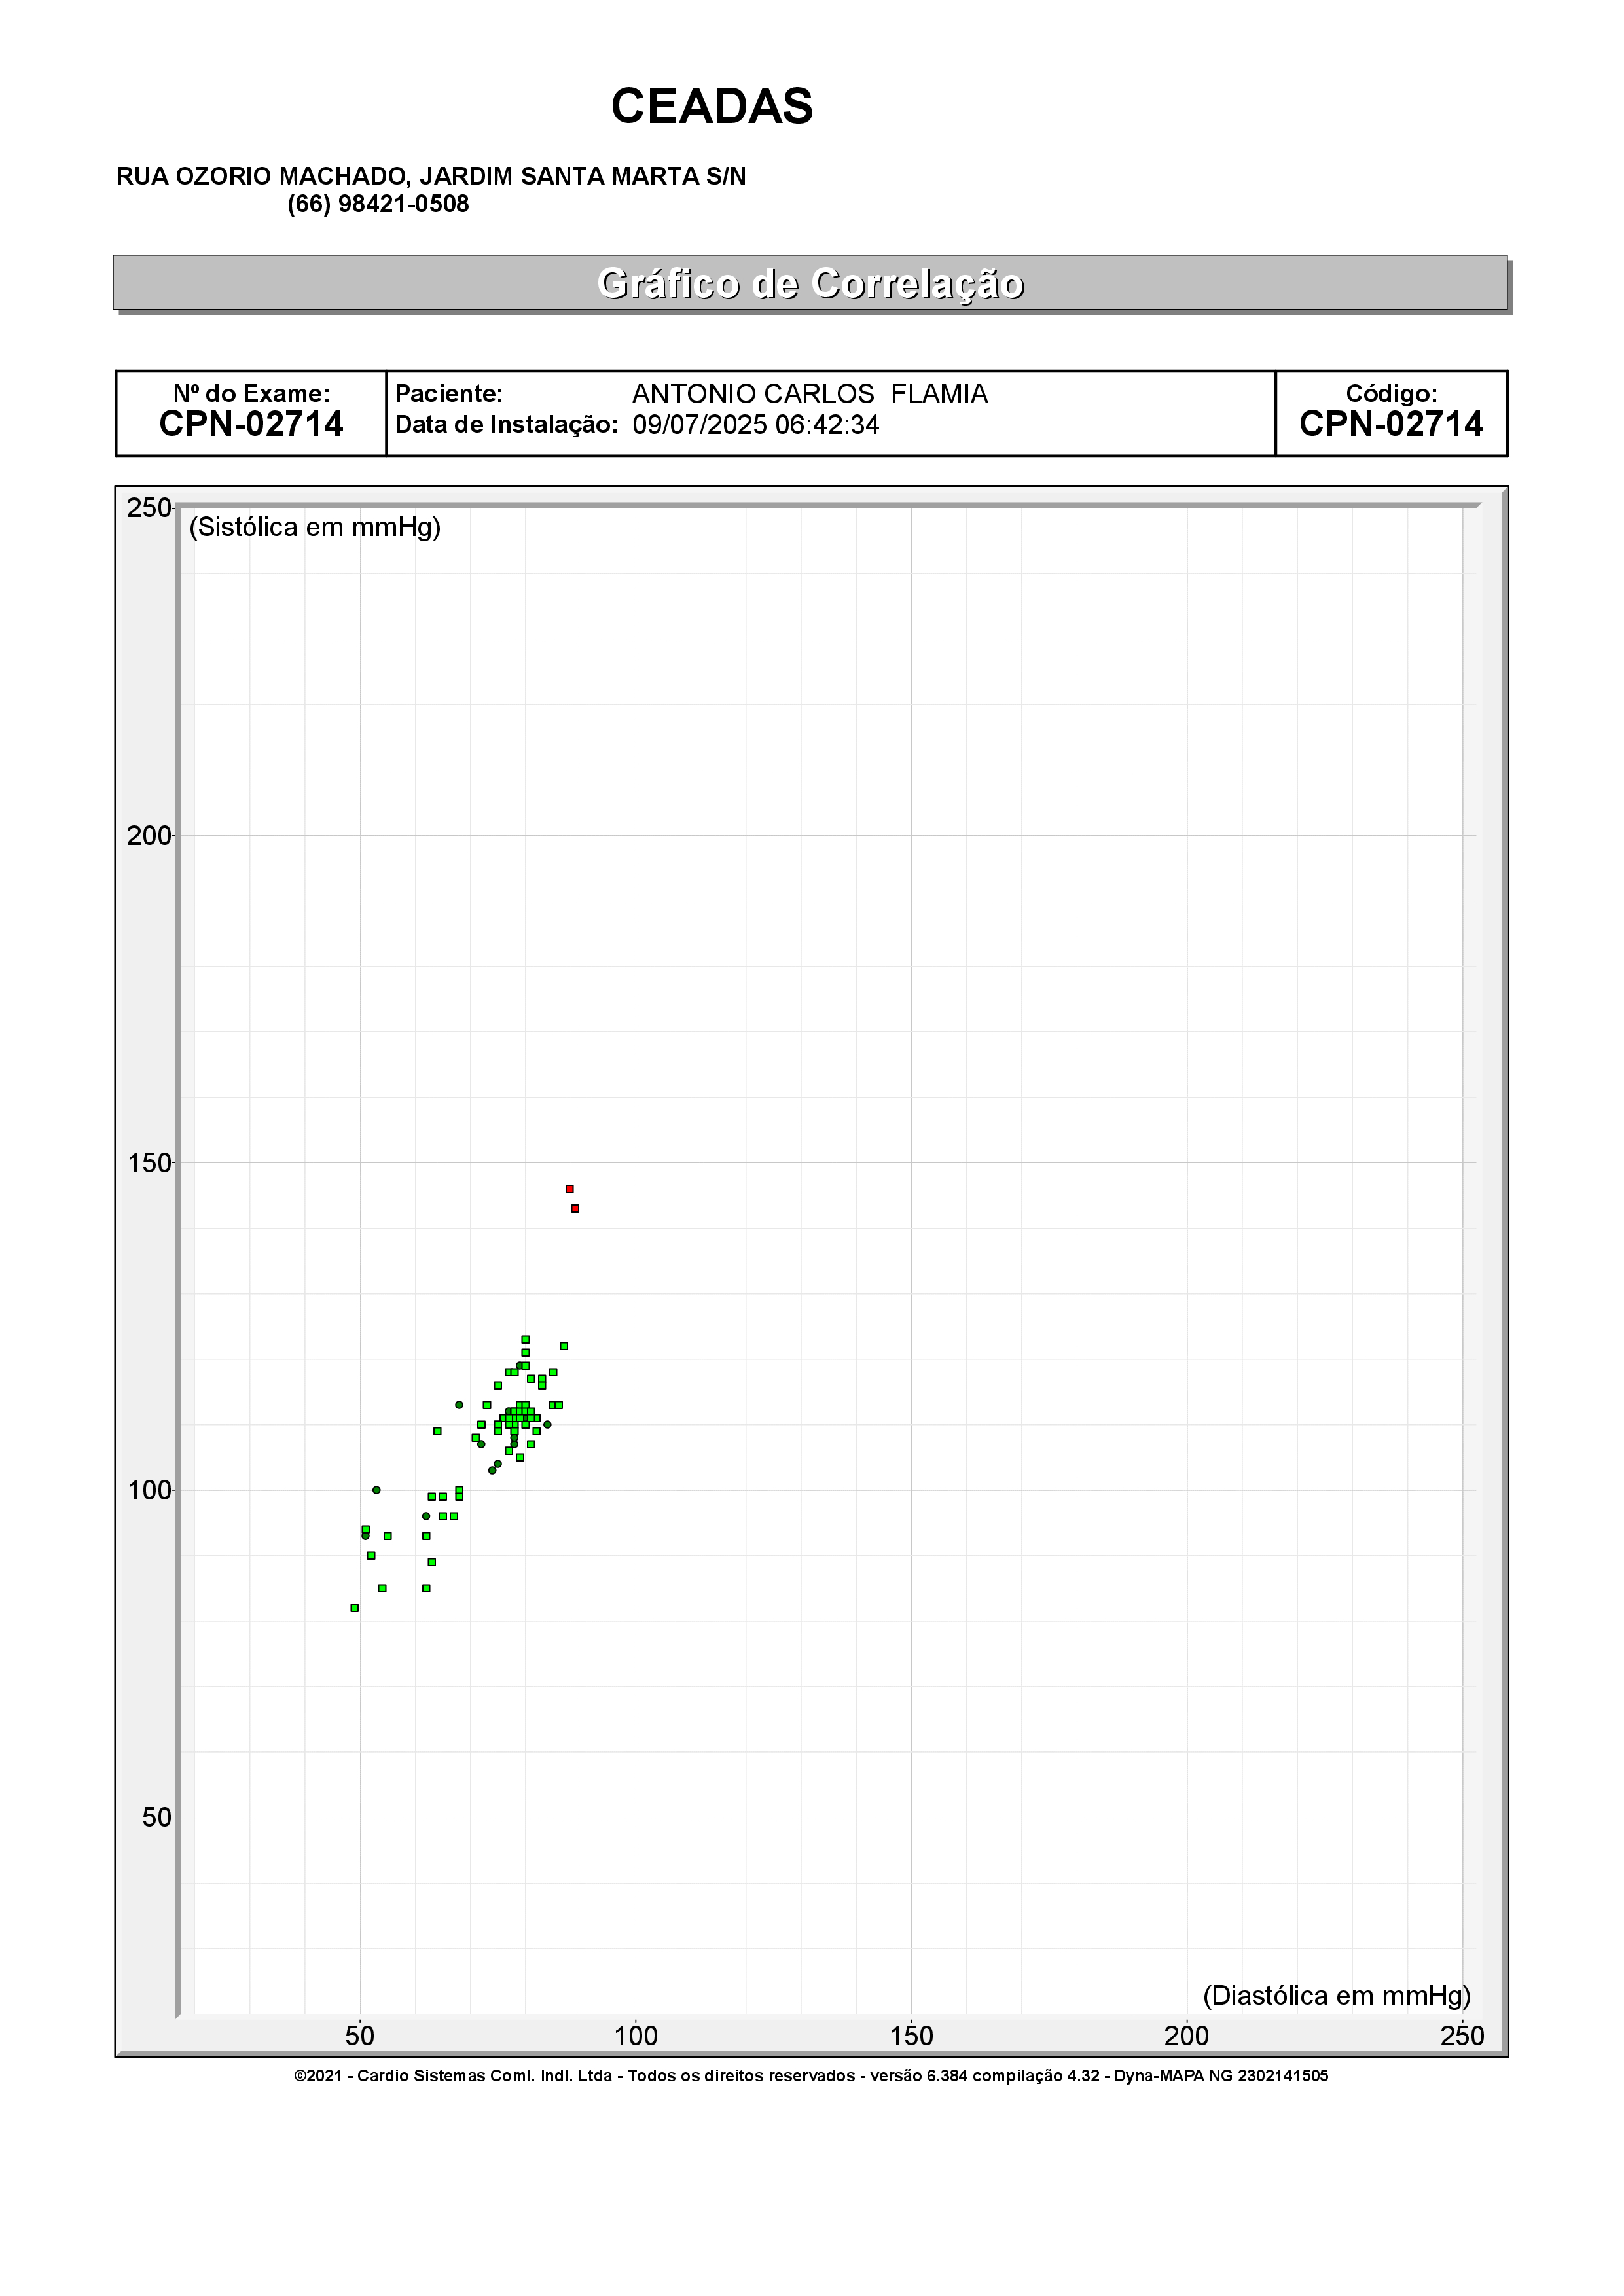The height and width of the screenshot is (2296, 1624).
Task: Click the 200 tick on the diastolic axis
Action: tap(1187, 2036)
